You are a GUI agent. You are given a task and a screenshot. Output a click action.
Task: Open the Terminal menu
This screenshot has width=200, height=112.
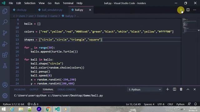point(68,3)
